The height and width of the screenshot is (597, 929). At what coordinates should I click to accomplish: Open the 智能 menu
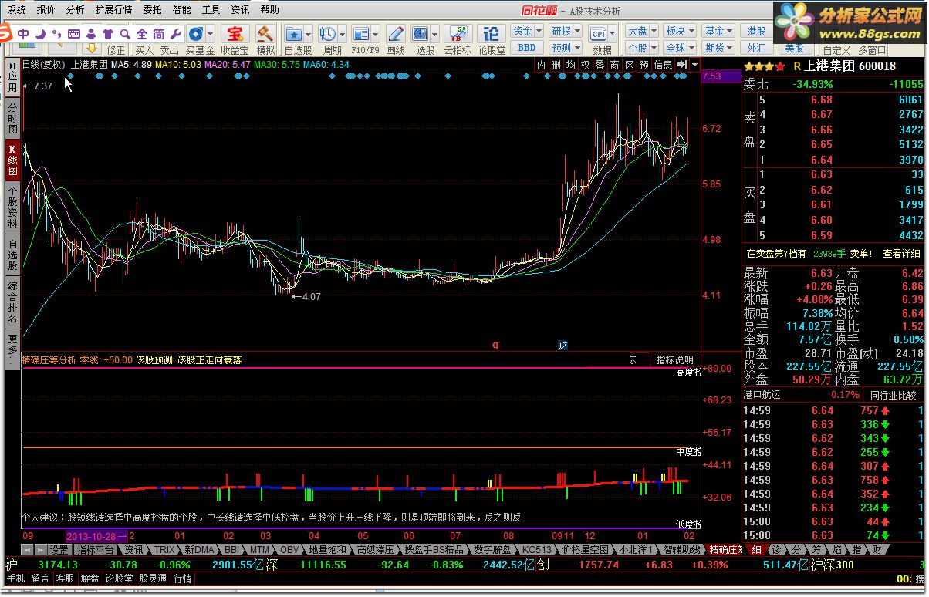(x=181, y=10)
